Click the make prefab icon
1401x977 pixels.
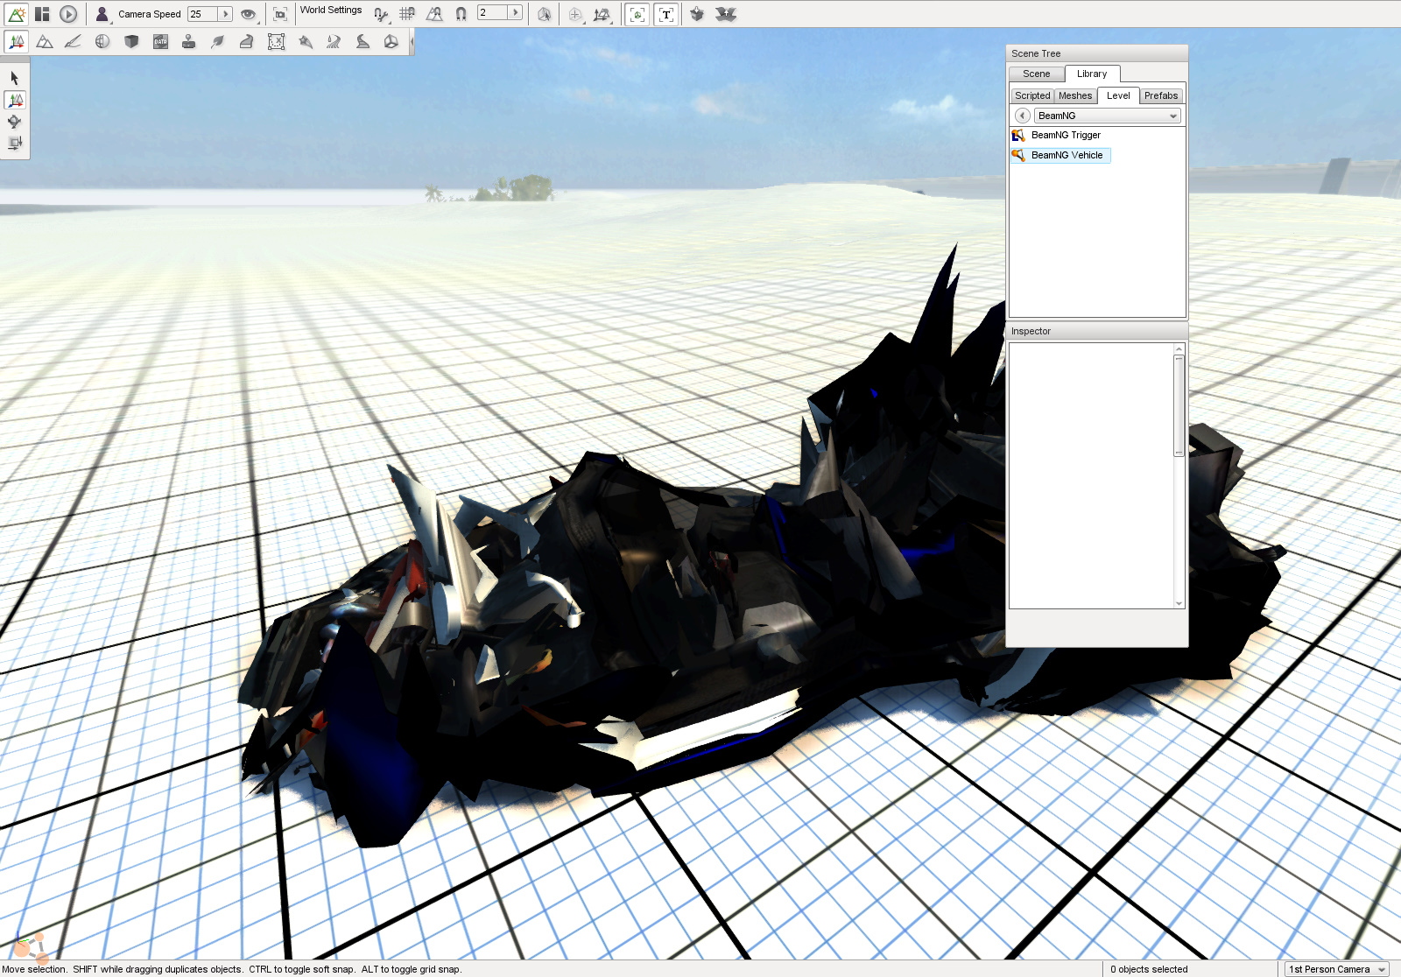(697, 14)
